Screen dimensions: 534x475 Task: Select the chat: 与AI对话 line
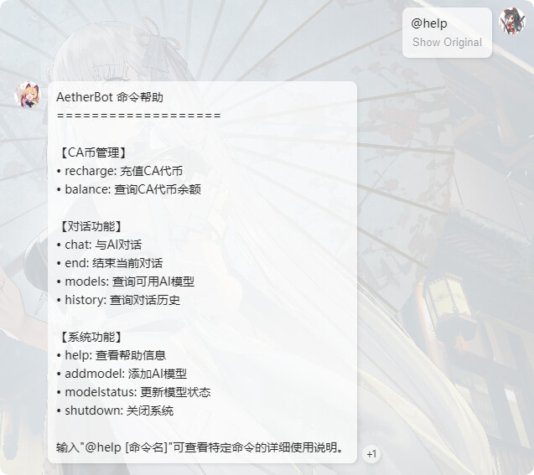click(x=99, y=245)
